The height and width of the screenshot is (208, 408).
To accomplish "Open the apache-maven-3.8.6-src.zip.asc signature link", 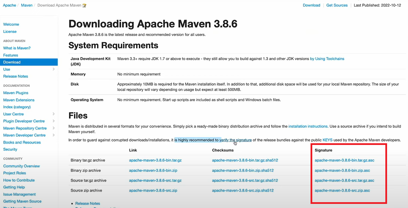I will [342, 191].
